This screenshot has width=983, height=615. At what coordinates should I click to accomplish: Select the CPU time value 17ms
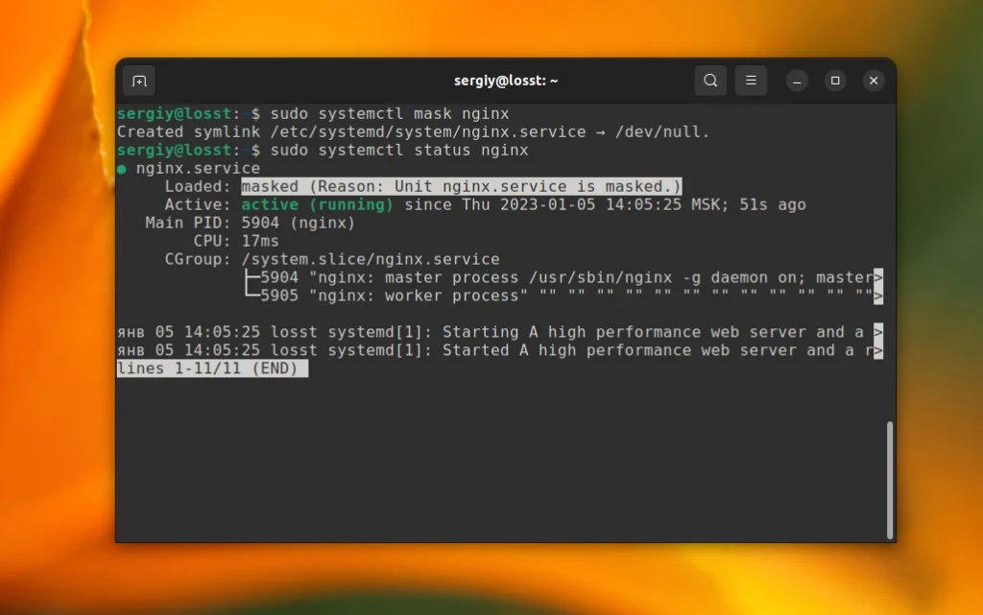259,241
